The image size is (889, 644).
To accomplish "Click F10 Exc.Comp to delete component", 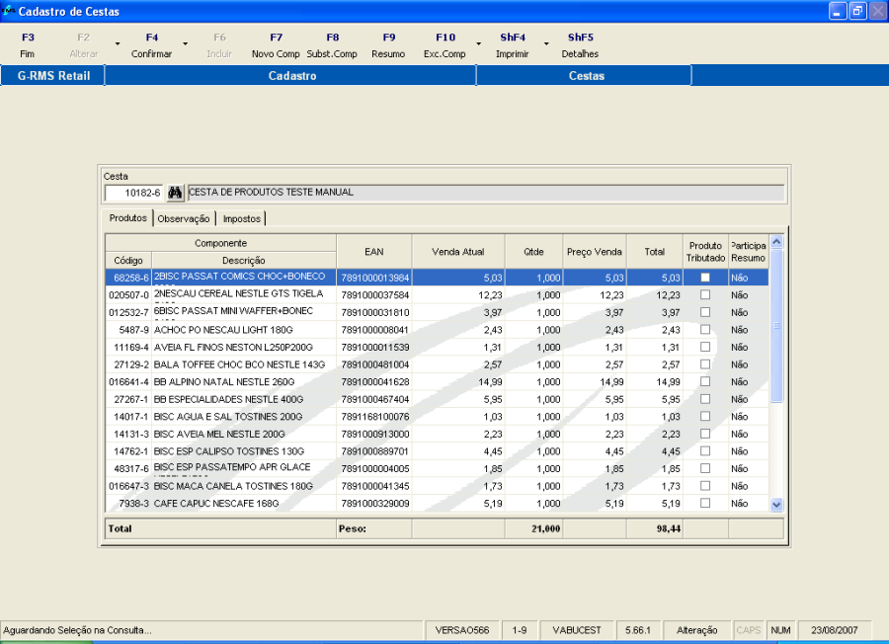I will (444, 45).
